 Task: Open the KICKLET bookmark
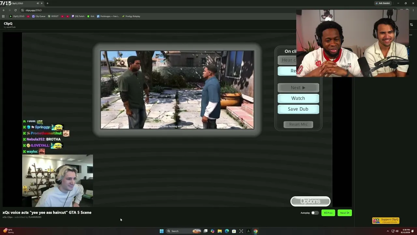53,16
